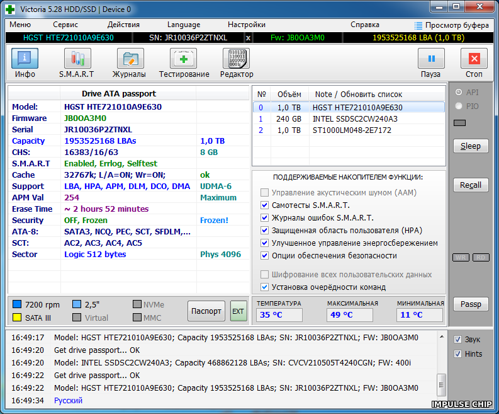
Task: Click the green EXT button
Action: [x=238, y=311]
